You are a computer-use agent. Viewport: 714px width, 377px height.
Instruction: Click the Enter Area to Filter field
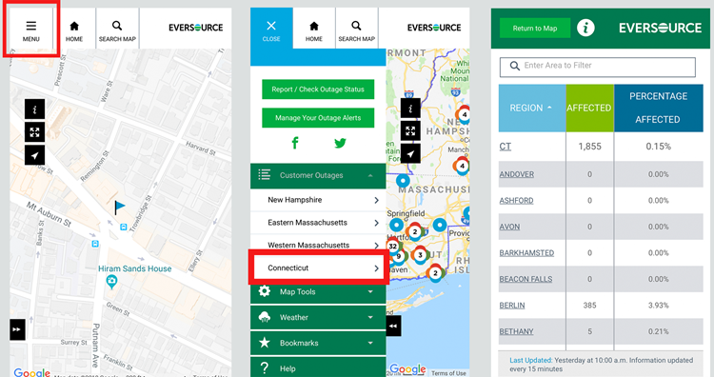598,67
